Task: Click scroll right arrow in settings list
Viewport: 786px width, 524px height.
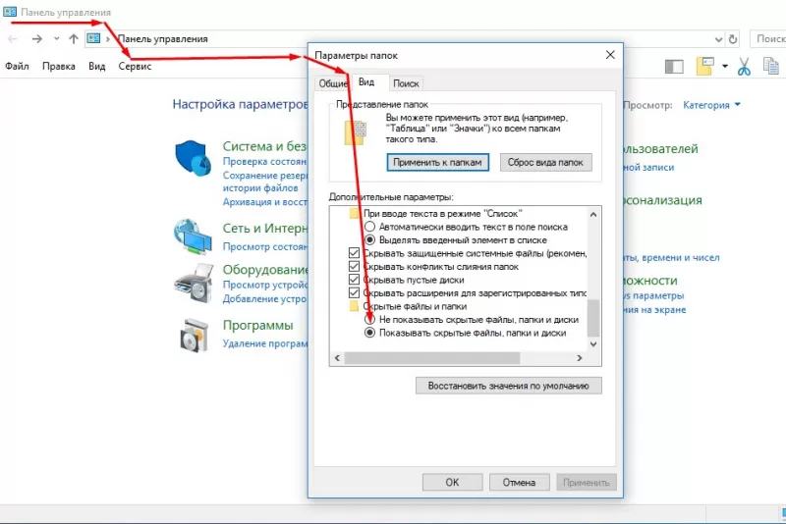Action: pyautogui.click(x=580, y=358)
